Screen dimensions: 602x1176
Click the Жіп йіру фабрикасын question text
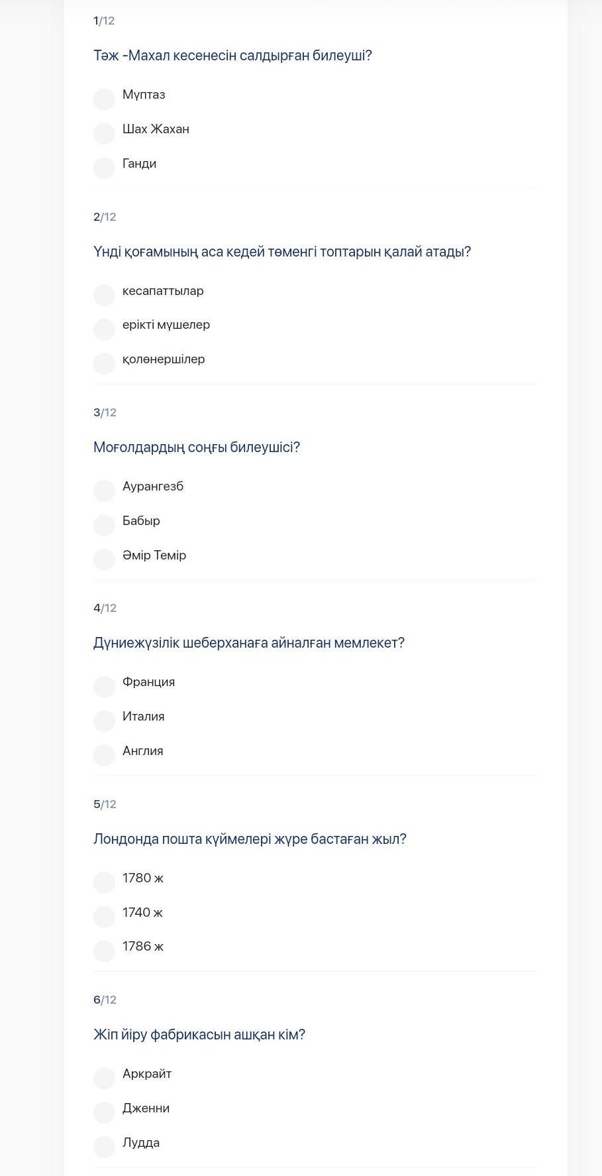click(x=199, y=1035)
